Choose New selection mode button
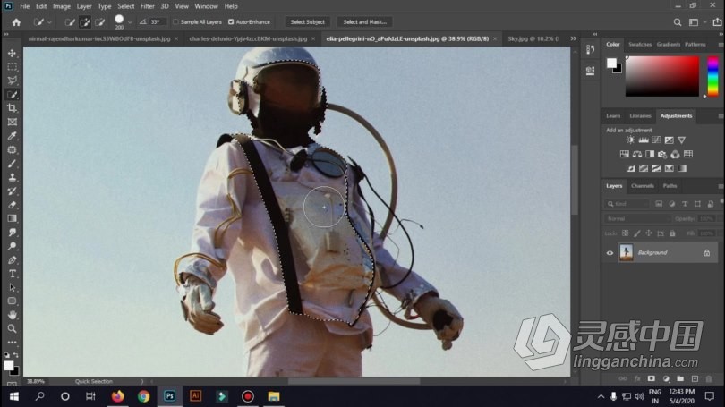 click(x=70, y=22)
